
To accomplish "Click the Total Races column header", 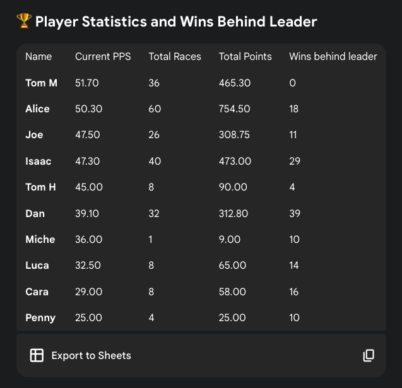I will pyautogui.click(x=175, y=57).
